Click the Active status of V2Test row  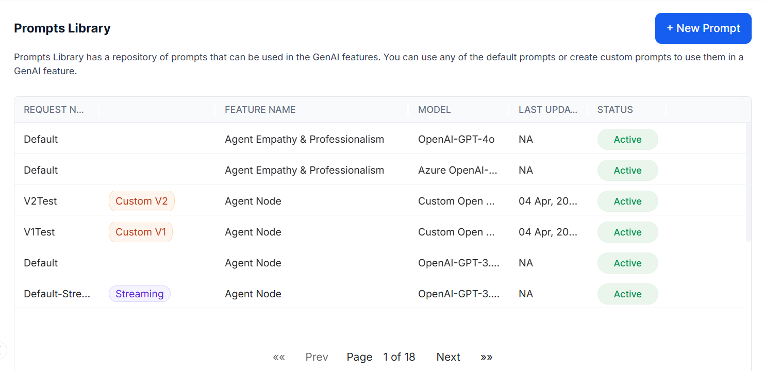(627, 201)
